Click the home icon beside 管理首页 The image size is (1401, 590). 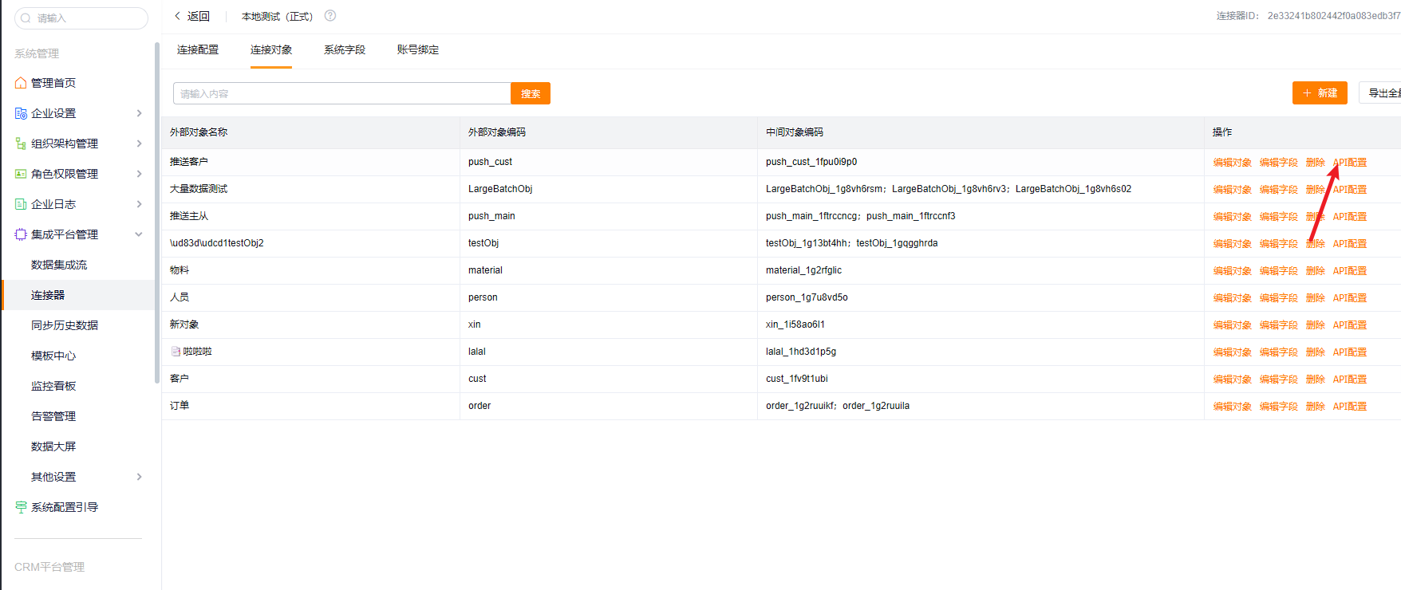pos(21,83)
